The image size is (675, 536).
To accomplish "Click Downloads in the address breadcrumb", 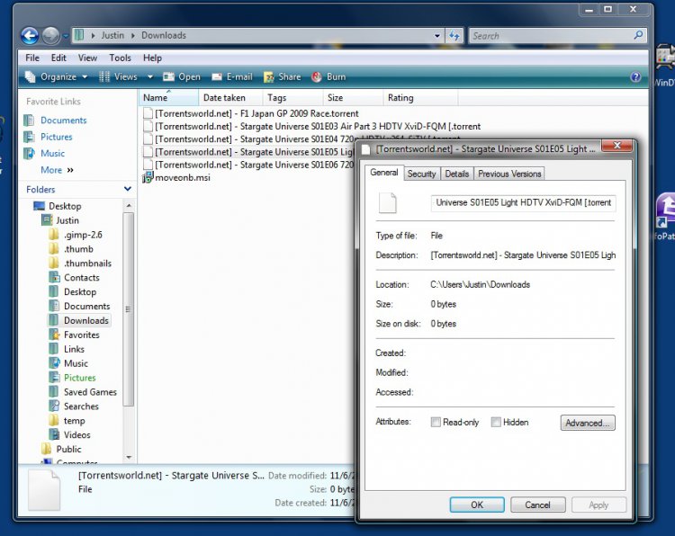I will point(164,35).
